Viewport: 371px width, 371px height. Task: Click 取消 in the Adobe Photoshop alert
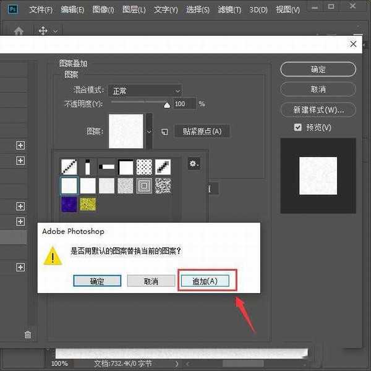click(x=151, y=281)
